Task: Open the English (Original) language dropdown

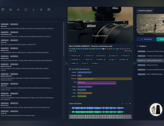Action: click(x=101, y=56)
